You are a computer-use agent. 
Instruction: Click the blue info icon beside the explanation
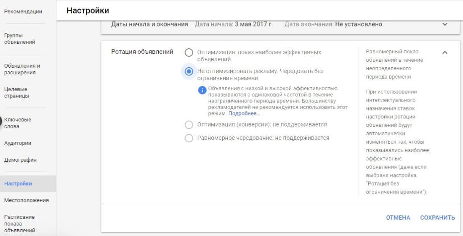(202, 90)
